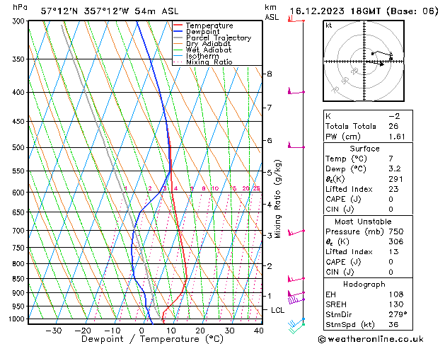Select the Wet Adiabat legend label
The height and width of the screenshot is (344, 445).
pyautogui.click(x=209, y=50)
